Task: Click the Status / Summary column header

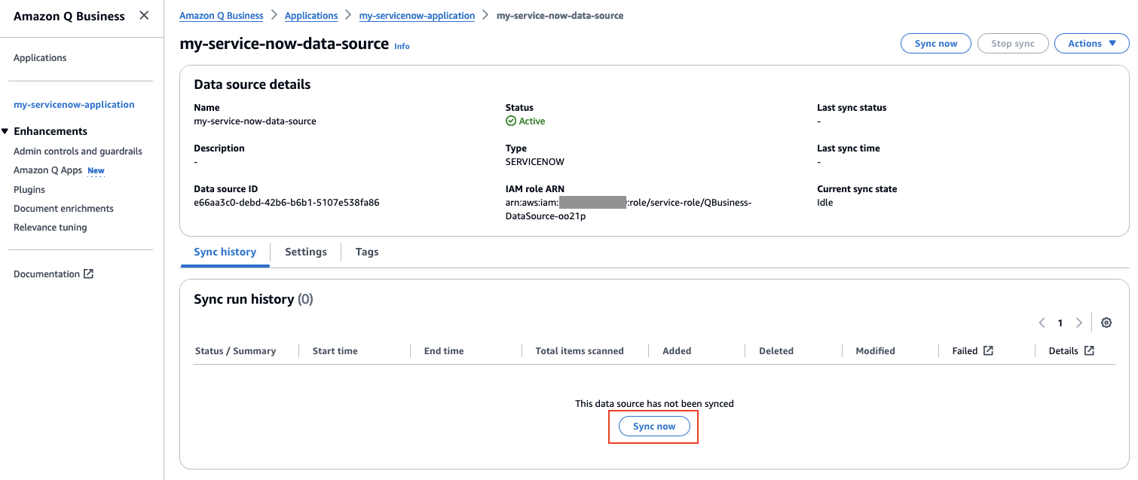Action: 235,350
